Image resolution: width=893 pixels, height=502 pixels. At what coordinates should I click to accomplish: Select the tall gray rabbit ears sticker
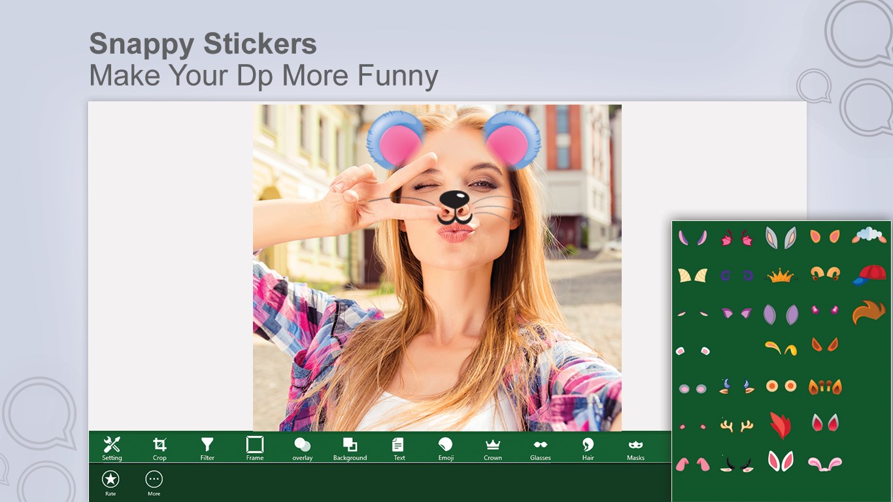point(781,237)
